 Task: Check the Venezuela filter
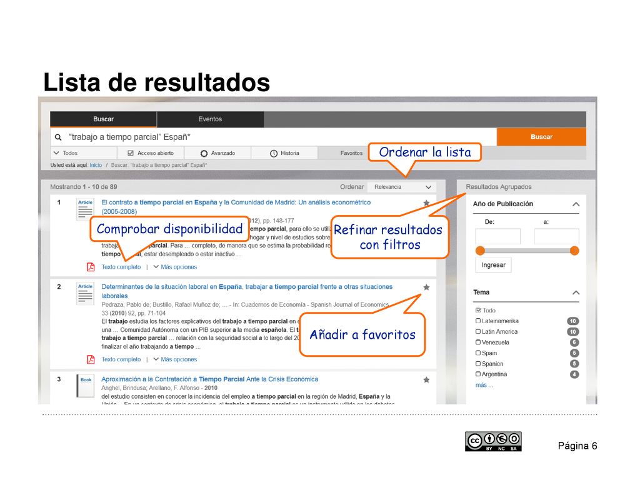pyautogui.click(x=478, y=342)
